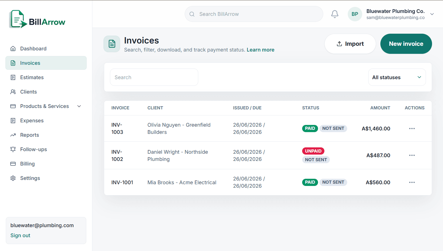Open Billing section

[46, 164]
